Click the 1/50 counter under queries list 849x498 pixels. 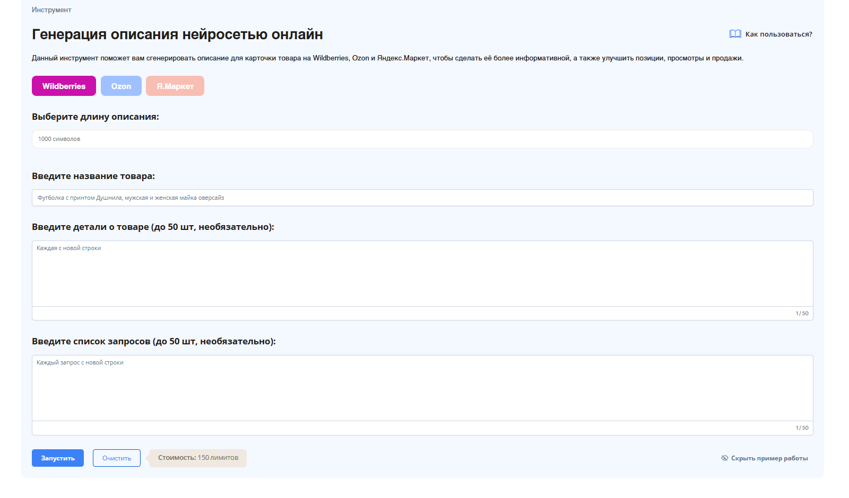point(802,428)
